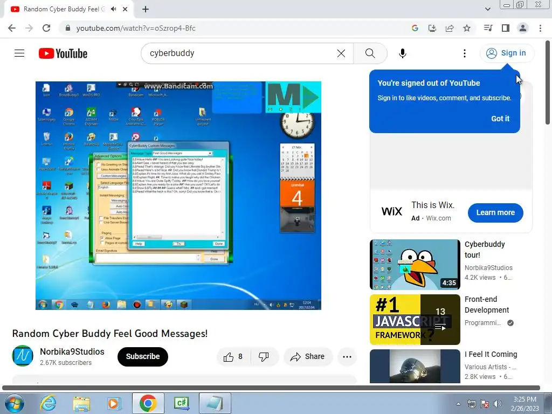The image size is (552, 414).
Task: Click the Sign in button
Action: pyautogui.click(x=507, y=53)
